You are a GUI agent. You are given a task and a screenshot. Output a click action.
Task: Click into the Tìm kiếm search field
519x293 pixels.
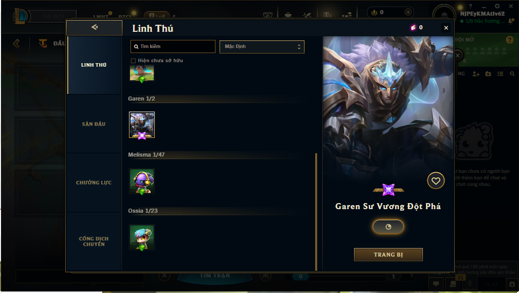pyautogui.click(x=173, y=46)
